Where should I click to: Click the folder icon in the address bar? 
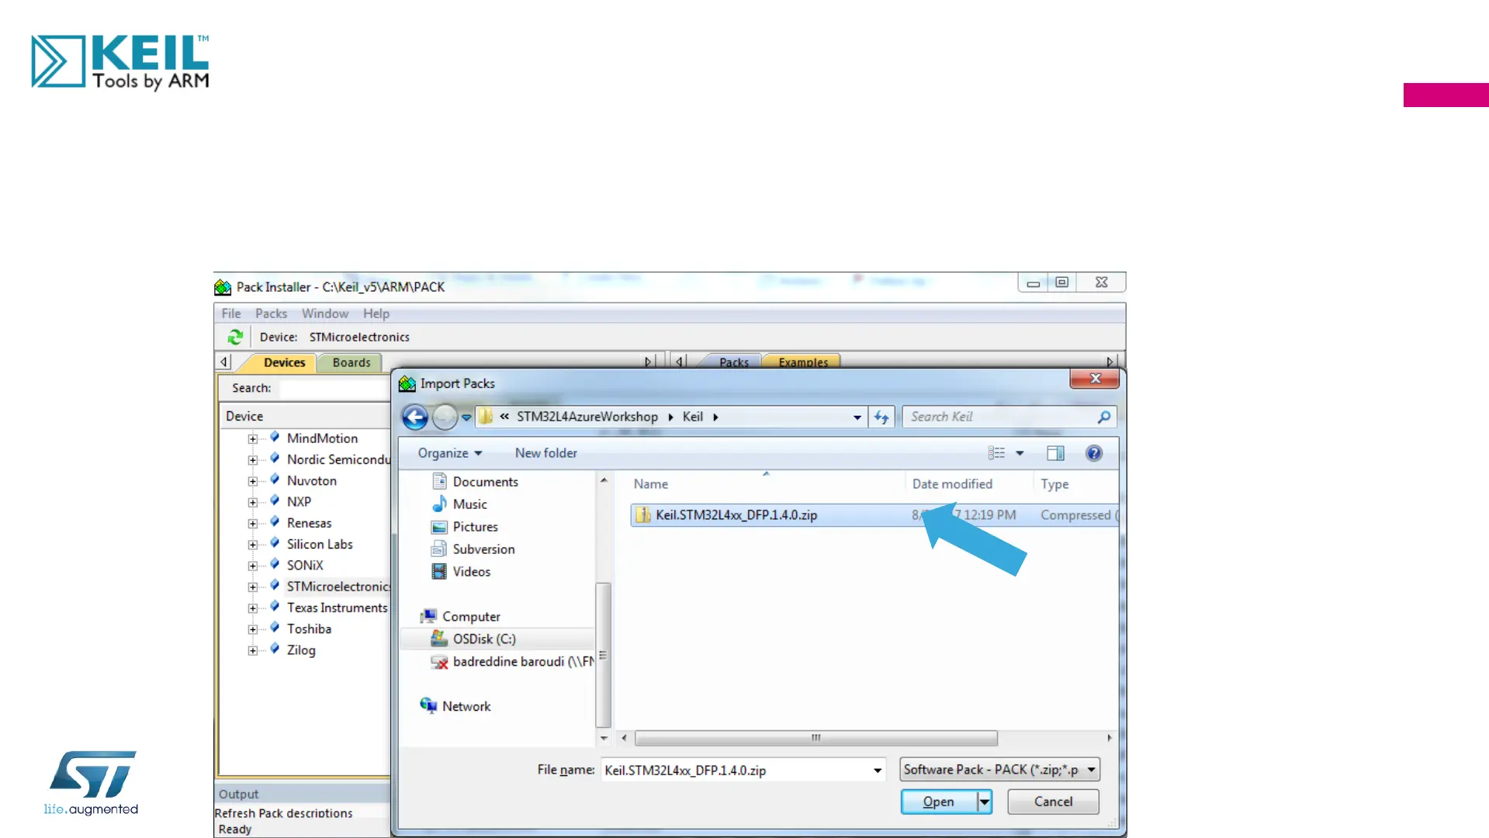pyautogui.click(x=486, y=417)
